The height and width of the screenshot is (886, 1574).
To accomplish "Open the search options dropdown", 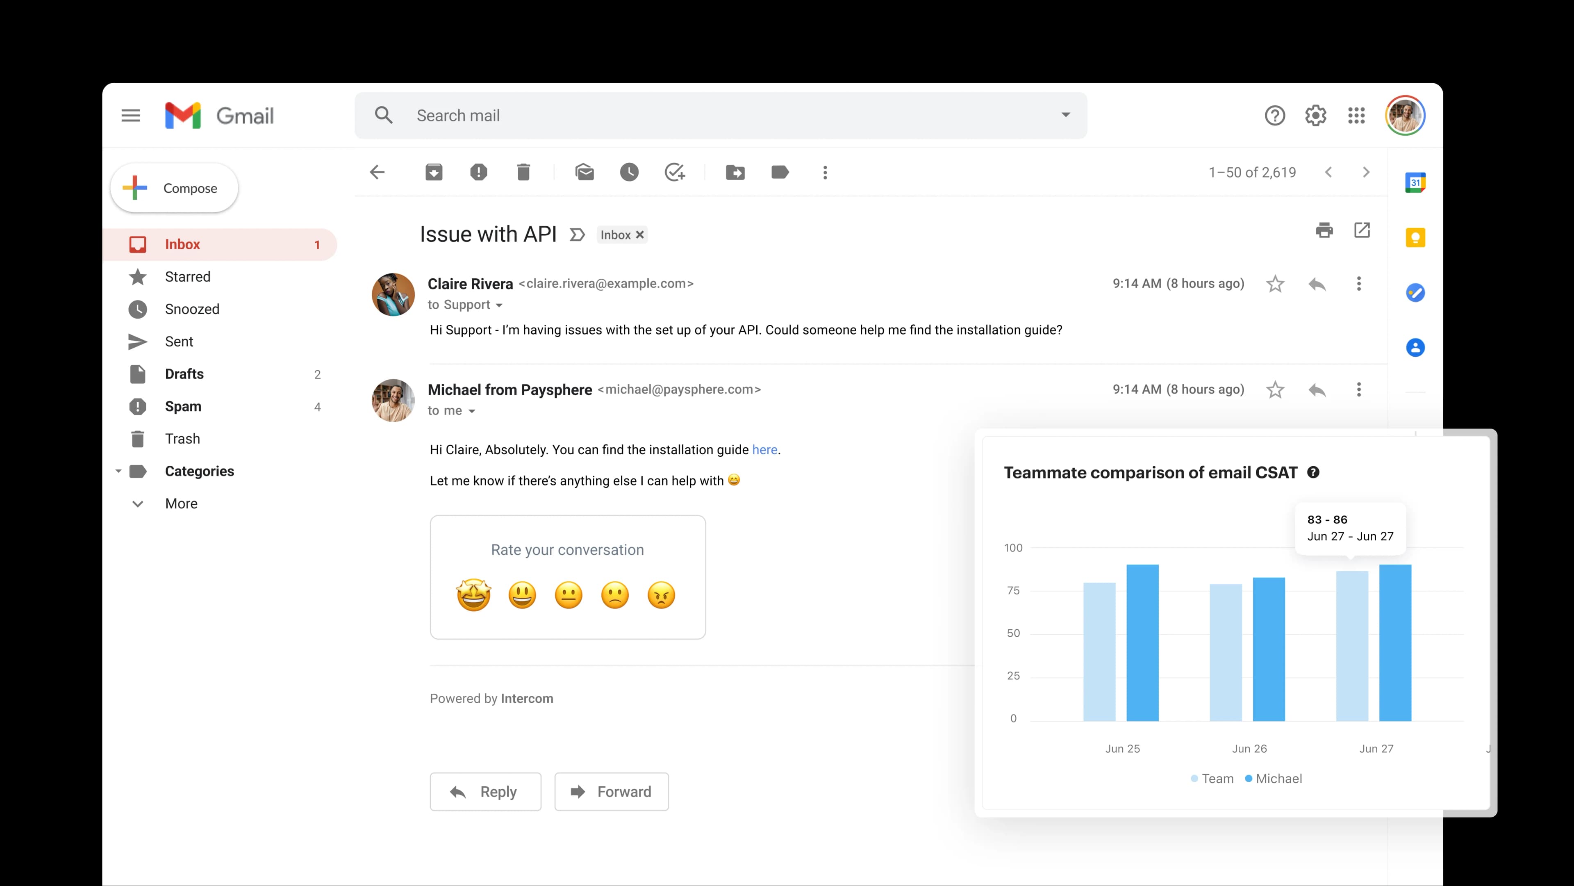I will coord(1066,115).
